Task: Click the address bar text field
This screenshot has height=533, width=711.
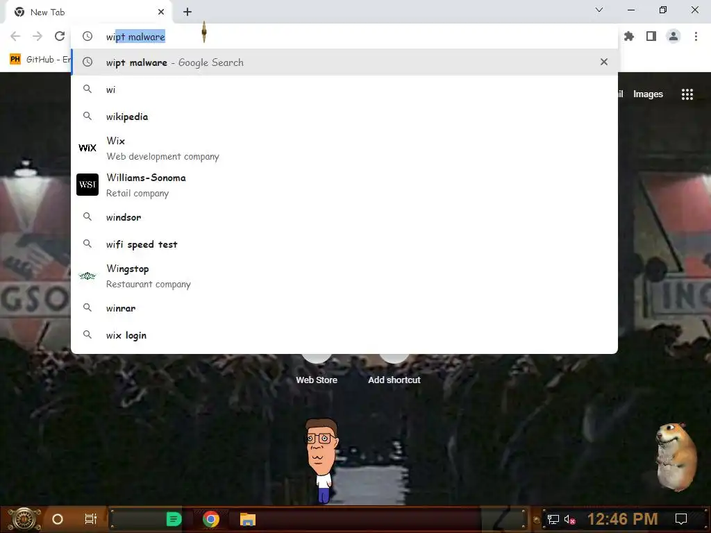Action: (344, 36)
